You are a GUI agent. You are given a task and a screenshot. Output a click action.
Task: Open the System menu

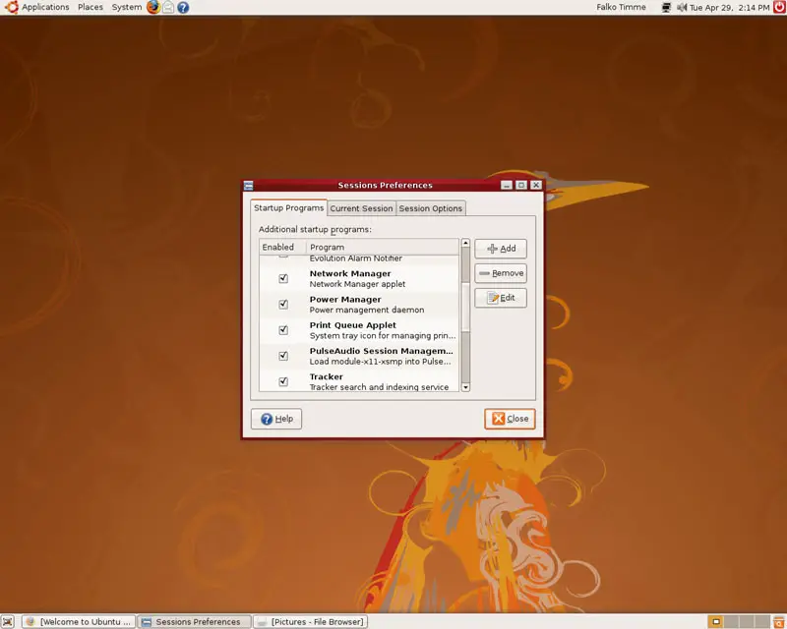127,7
